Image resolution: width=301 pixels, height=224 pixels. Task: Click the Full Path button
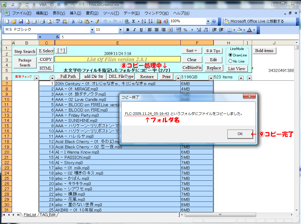tap(68, 77)
